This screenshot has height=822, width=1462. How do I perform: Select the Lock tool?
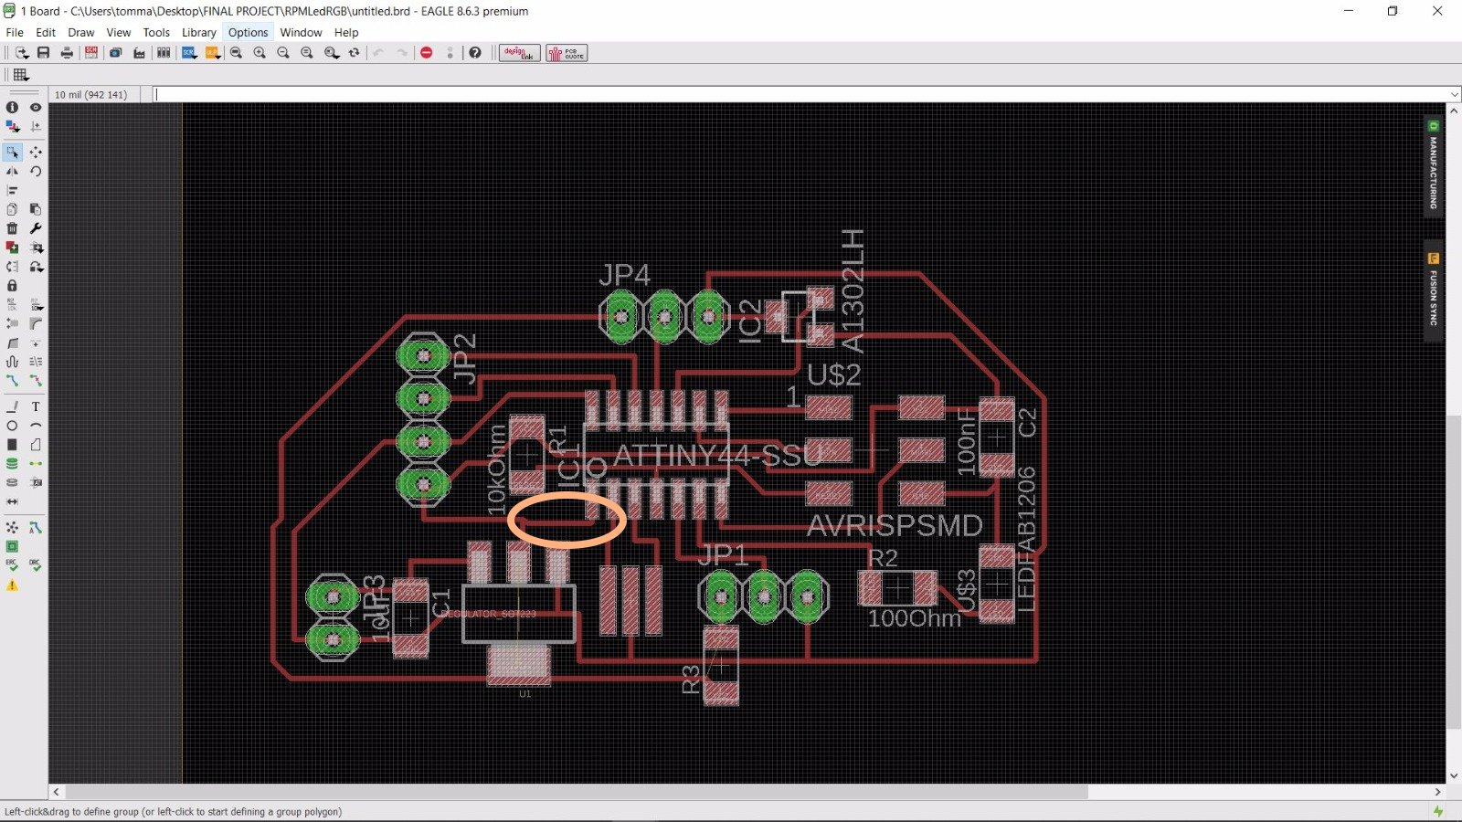(x=12, y=286)
